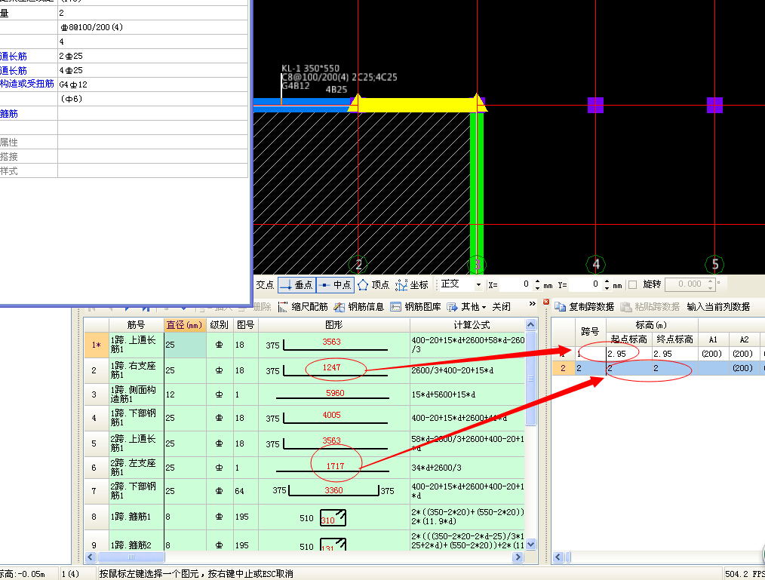The height and width of the screenshot is (580, 765).
Task: Select the 图形 column header
Action: pos(333,325)
